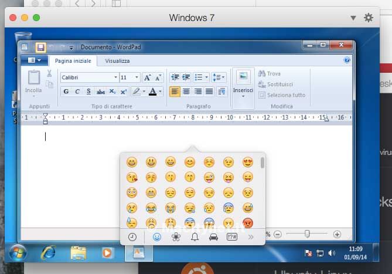Click the zoom out minus button
This screenshot has width=392, height=274.
[x=278, y=235]
